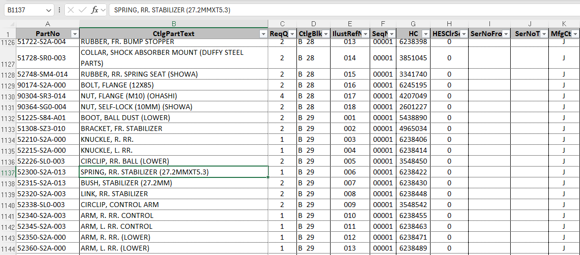Screen dimensions: 580x255
Task: Click the HC value 3851045 cell
Action: point(413,58)
